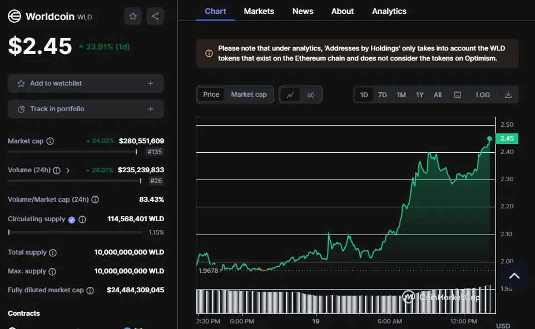Click the Volume/Market cap info icon
535x329 pixels.
[x=95, y=200]
